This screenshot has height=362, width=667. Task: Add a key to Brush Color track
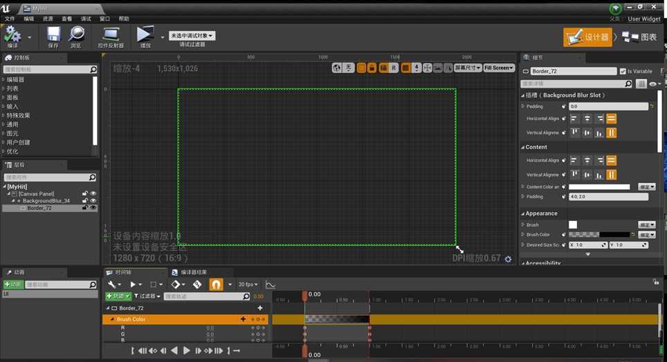(258, 319)
